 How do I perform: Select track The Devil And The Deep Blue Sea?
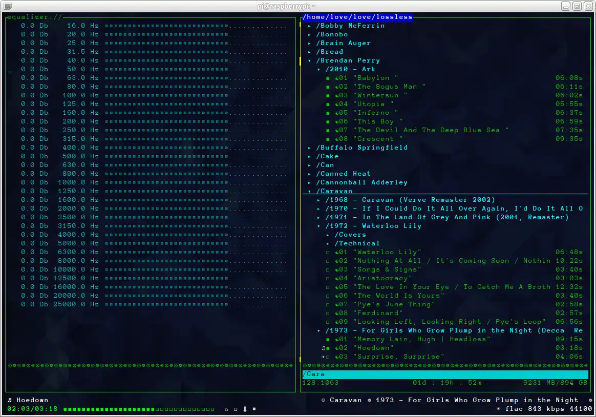[x=431, y=130]
